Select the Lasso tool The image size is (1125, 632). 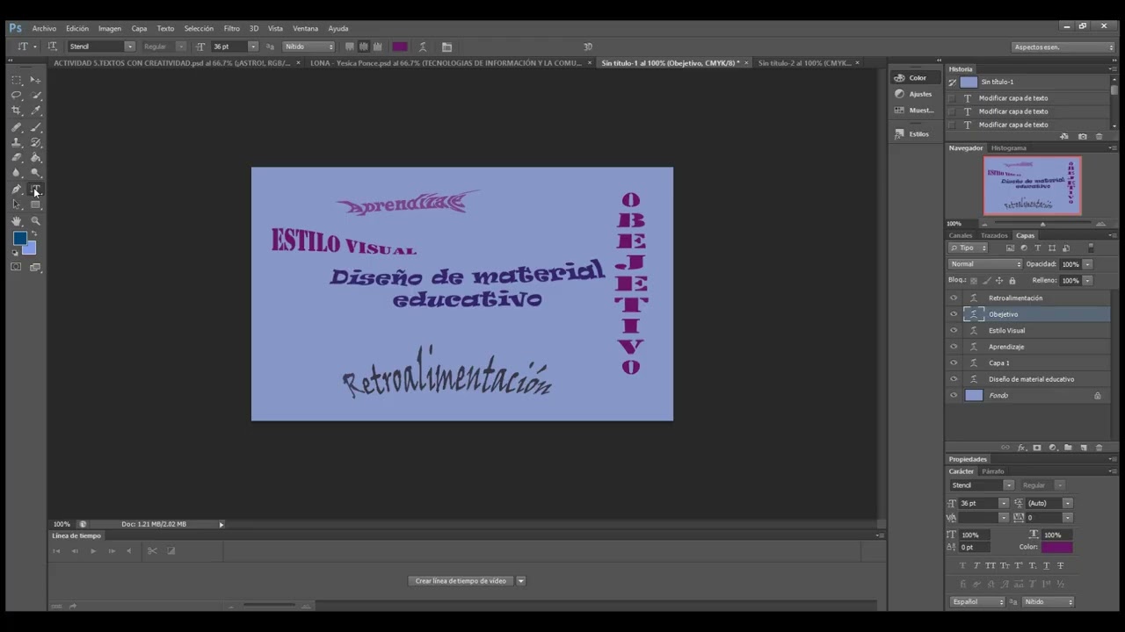click(x=16, y=95)
